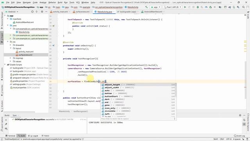Screen dimensions: 250x141
Task: Collapse the app module node
Action: (x=5, y=16)
